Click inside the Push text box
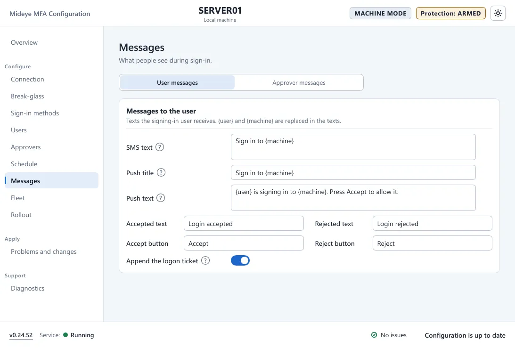The image size is (515, 348). pos(353,198)
